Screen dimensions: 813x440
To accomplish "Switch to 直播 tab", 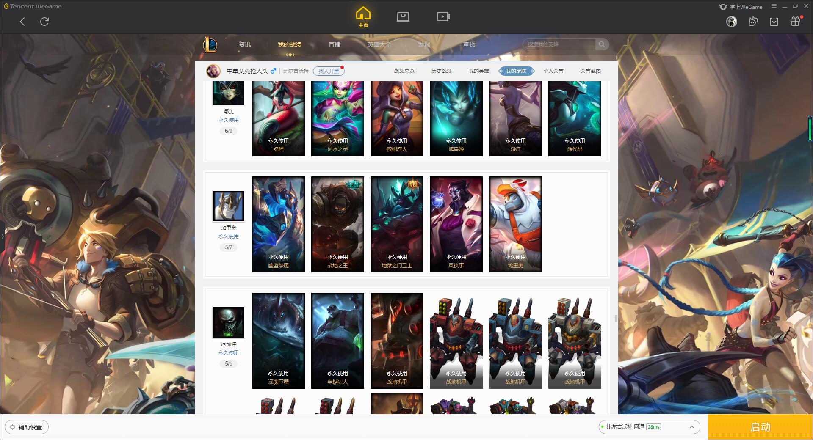I will 335,44.
